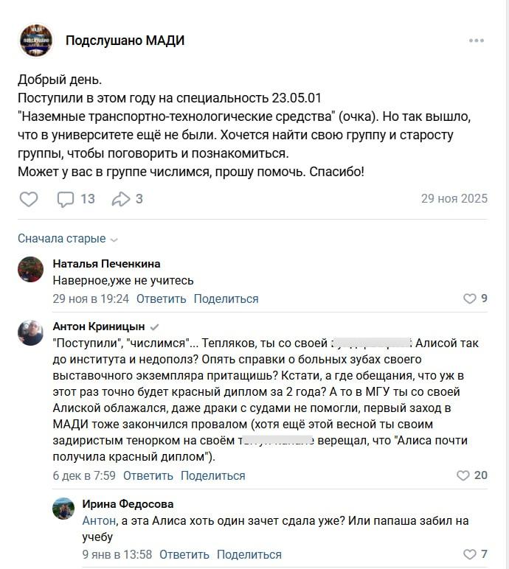Viewport: 509px width, 569px height.
Task: Open Антон Криницын's profile avatar
Action: [30, 333]
